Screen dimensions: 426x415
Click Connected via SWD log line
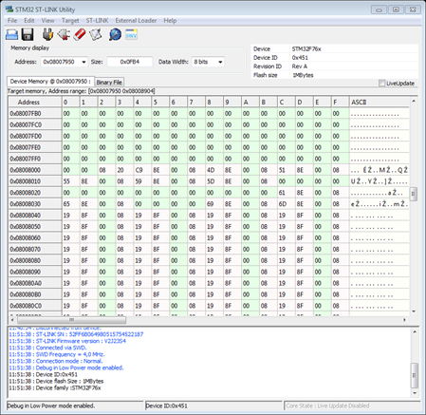click(x=47, y=348)
